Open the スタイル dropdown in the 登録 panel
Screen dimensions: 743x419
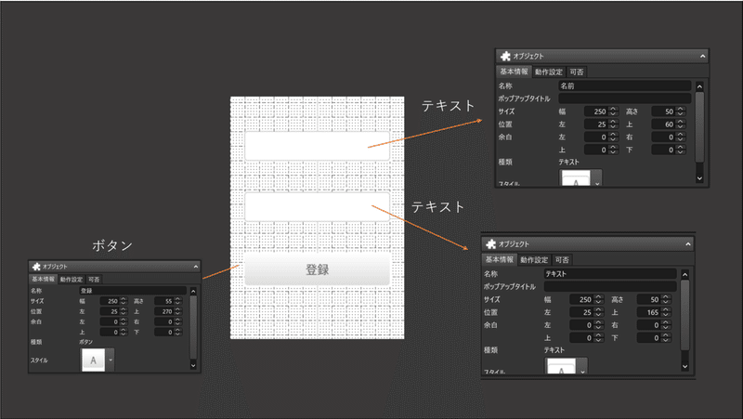[x=110, y=360]
